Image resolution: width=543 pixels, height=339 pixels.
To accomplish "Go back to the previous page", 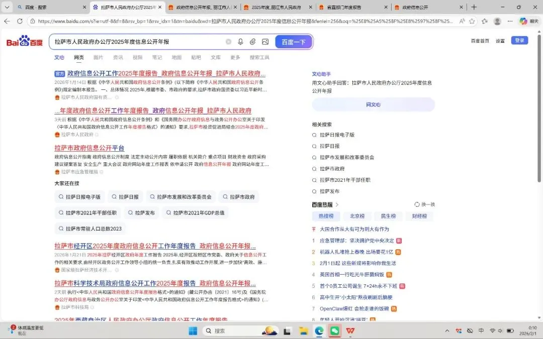I will point(7,21).
